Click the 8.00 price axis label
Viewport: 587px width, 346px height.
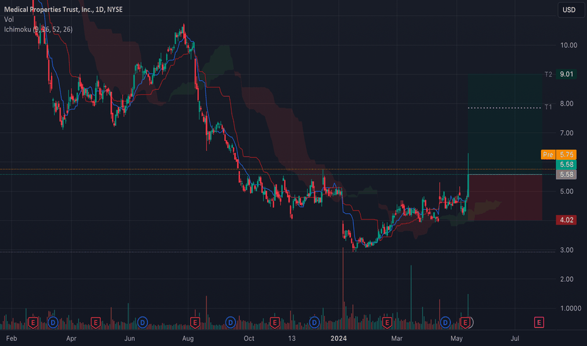pyautogui.click(x=566, y=104)
